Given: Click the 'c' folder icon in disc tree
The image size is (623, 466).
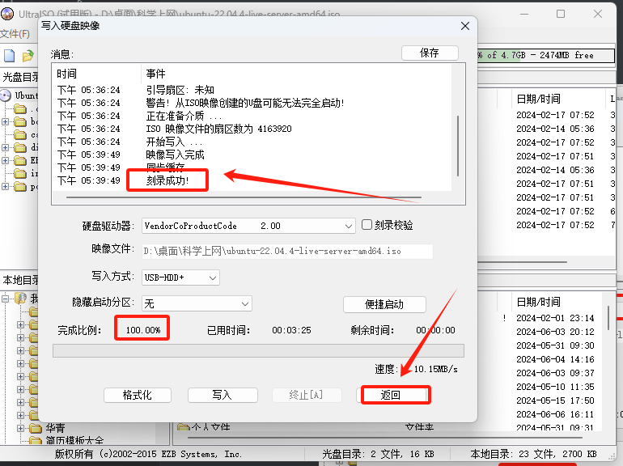Looking at the screenshot, I should tap(20, 134).
